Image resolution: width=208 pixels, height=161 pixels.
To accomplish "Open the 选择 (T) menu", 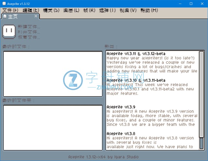I will coord(108,10).
